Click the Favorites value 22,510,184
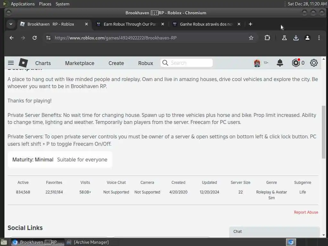 (x=54, y=192)
